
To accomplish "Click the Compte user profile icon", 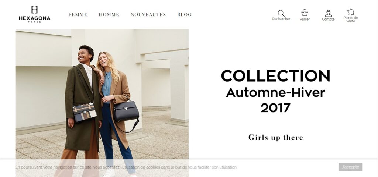I will click(328, 14).
